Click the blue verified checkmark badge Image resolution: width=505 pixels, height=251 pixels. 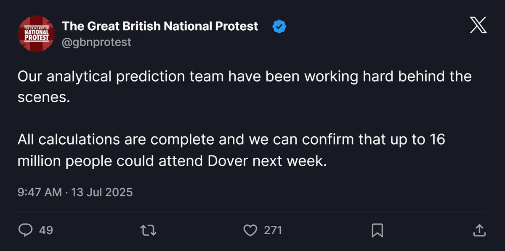click(x=279, y=27)
